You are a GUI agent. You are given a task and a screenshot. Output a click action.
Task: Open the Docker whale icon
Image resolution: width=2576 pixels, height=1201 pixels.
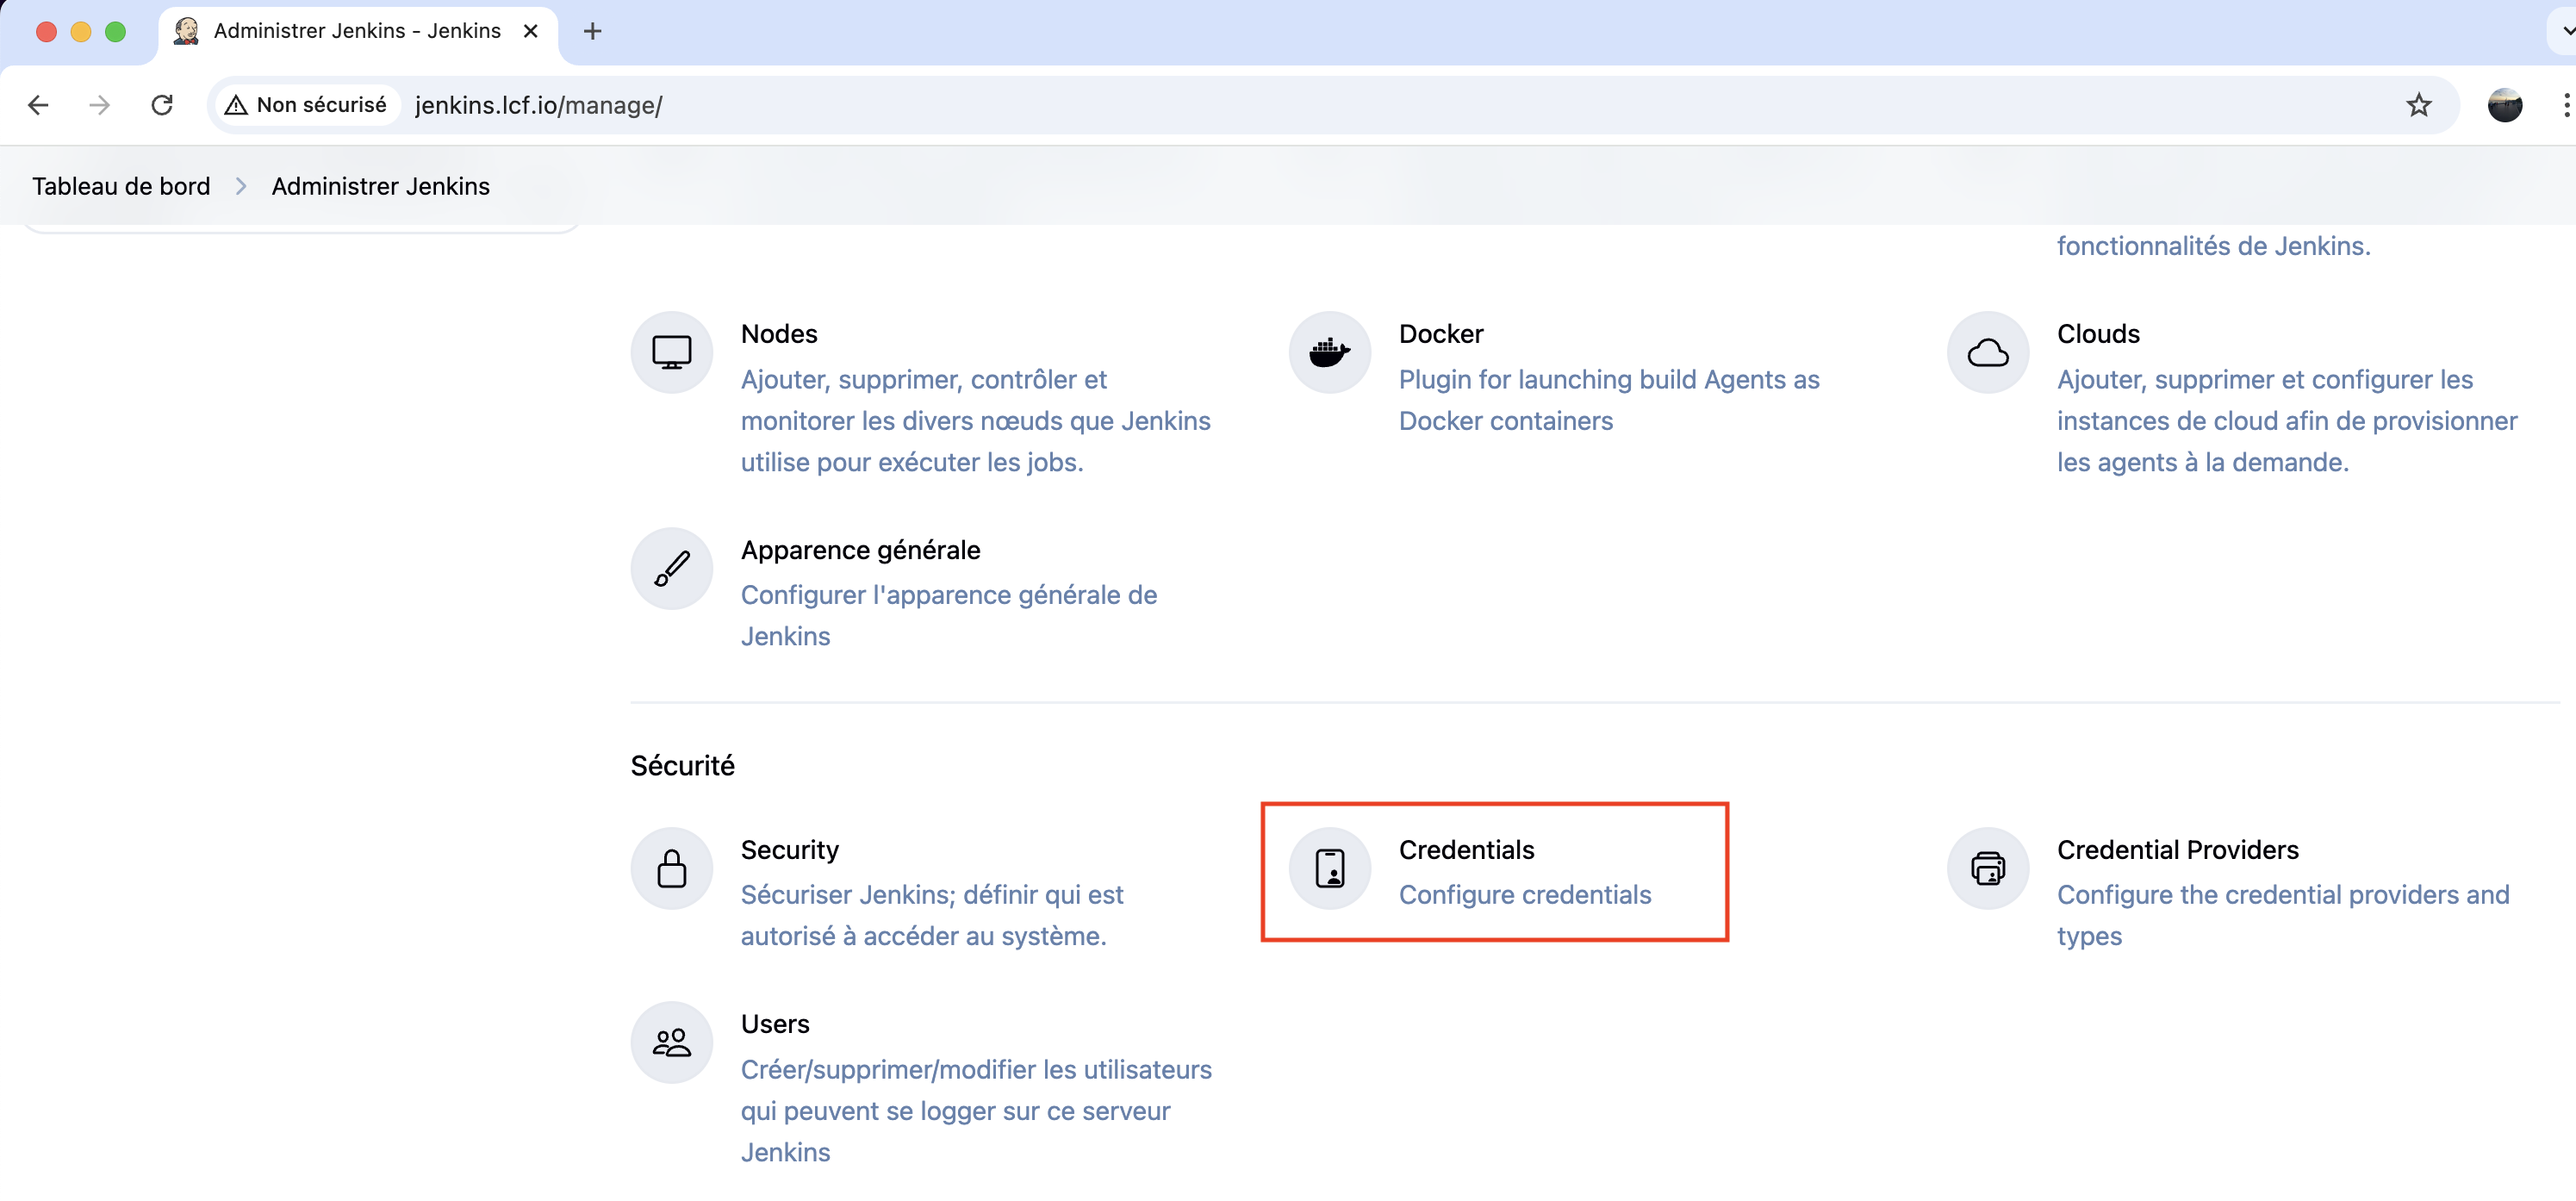pyautogui.click(x=1329, y=352)
